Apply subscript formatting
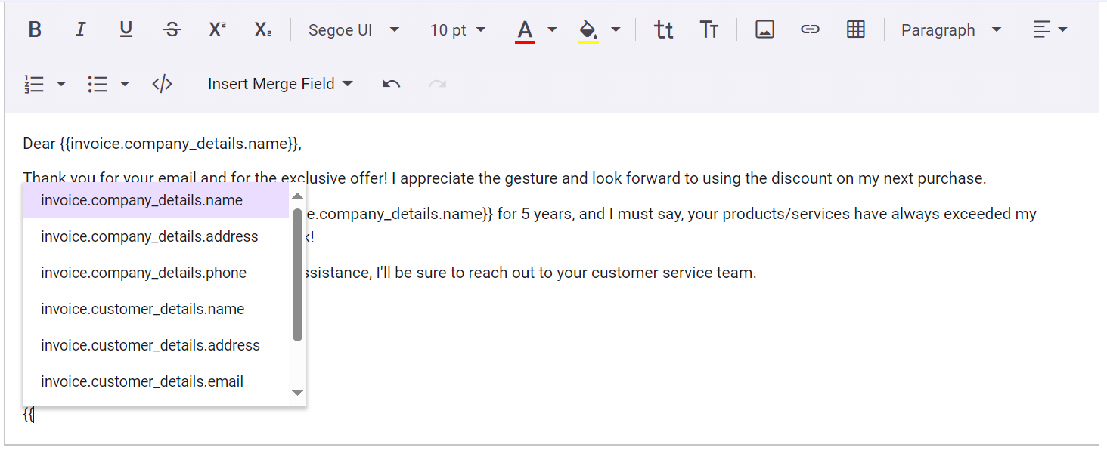The width and height of the screenshot is (1107, 454). tap(263, 30)
